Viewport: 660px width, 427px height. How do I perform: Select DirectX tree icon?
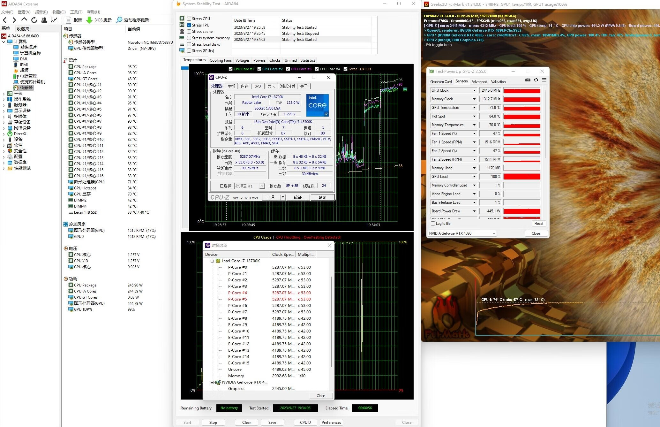(x=10, y=134)
